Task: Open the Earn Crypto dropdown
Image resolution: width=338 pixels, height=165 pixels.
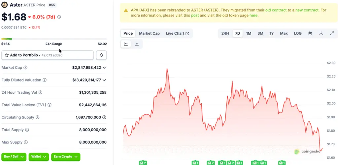Action: (x=66, y=156)
